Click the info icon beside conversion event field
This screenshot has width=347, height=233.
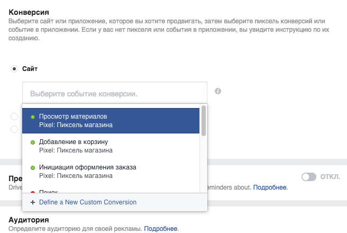(218, 91)
